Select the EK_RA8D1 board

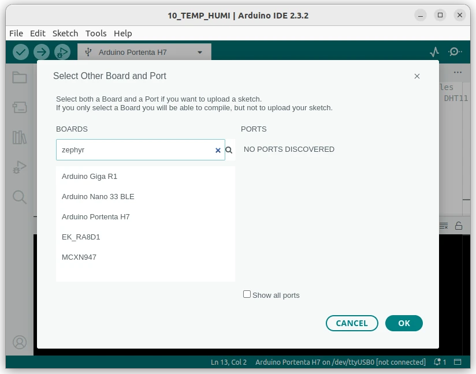click(146, 237)
